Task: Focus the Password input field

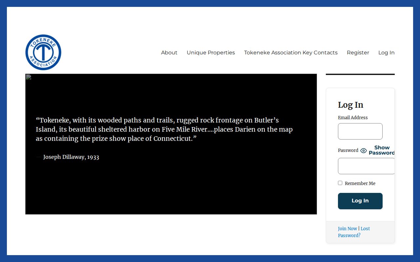Action: [366, 166]
